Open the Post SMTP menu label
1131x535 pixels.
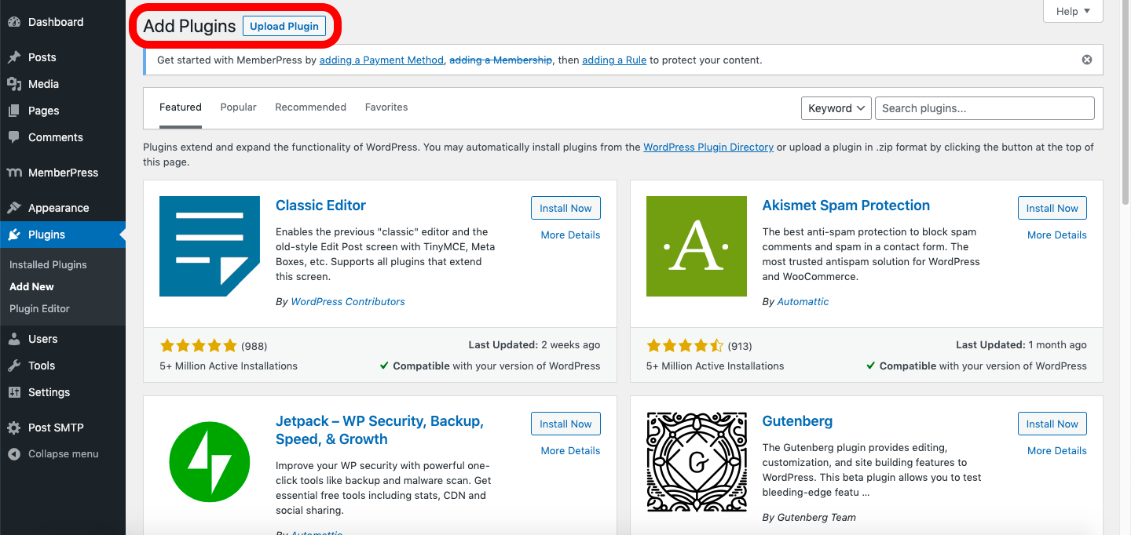pos(56,428)
